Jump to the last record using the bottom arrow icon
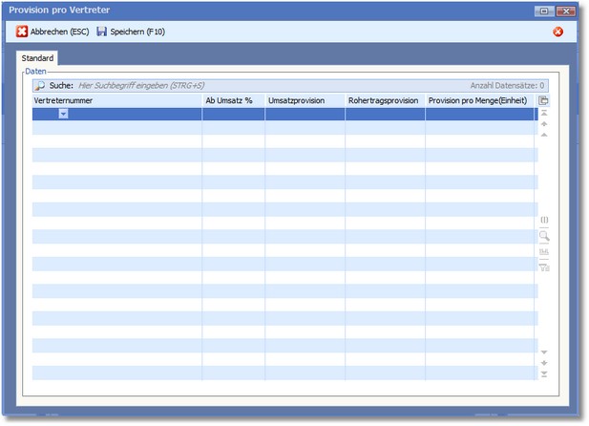 click(x=544, y=374)
